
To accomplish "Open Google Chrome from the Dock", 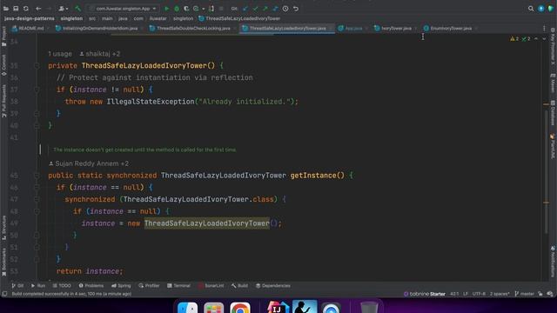I will click(x=240, y=308).
